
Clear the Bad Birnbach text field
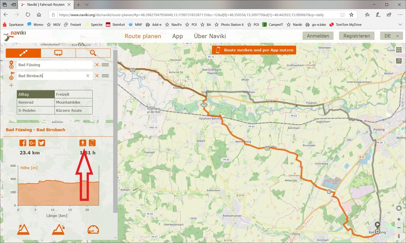tap(88, 76)
